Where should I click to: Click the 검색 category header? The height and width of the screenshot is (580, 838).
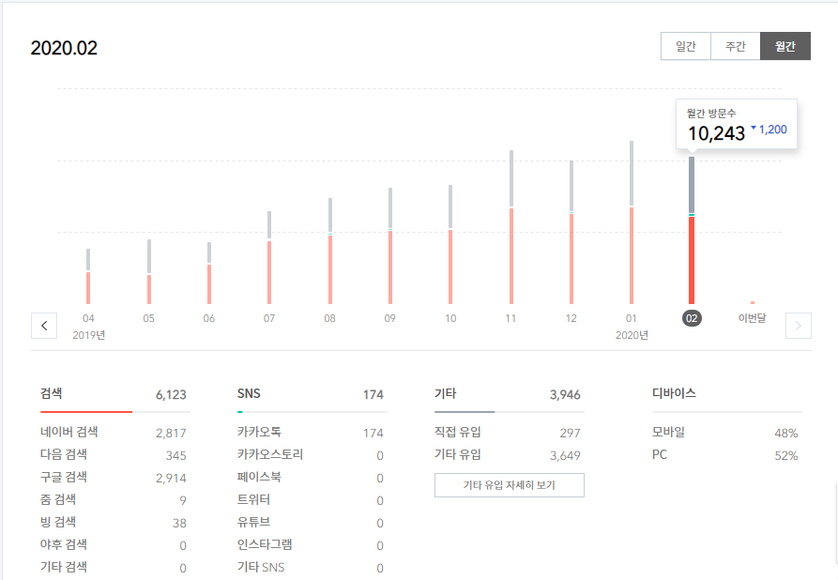click(52, 393)
